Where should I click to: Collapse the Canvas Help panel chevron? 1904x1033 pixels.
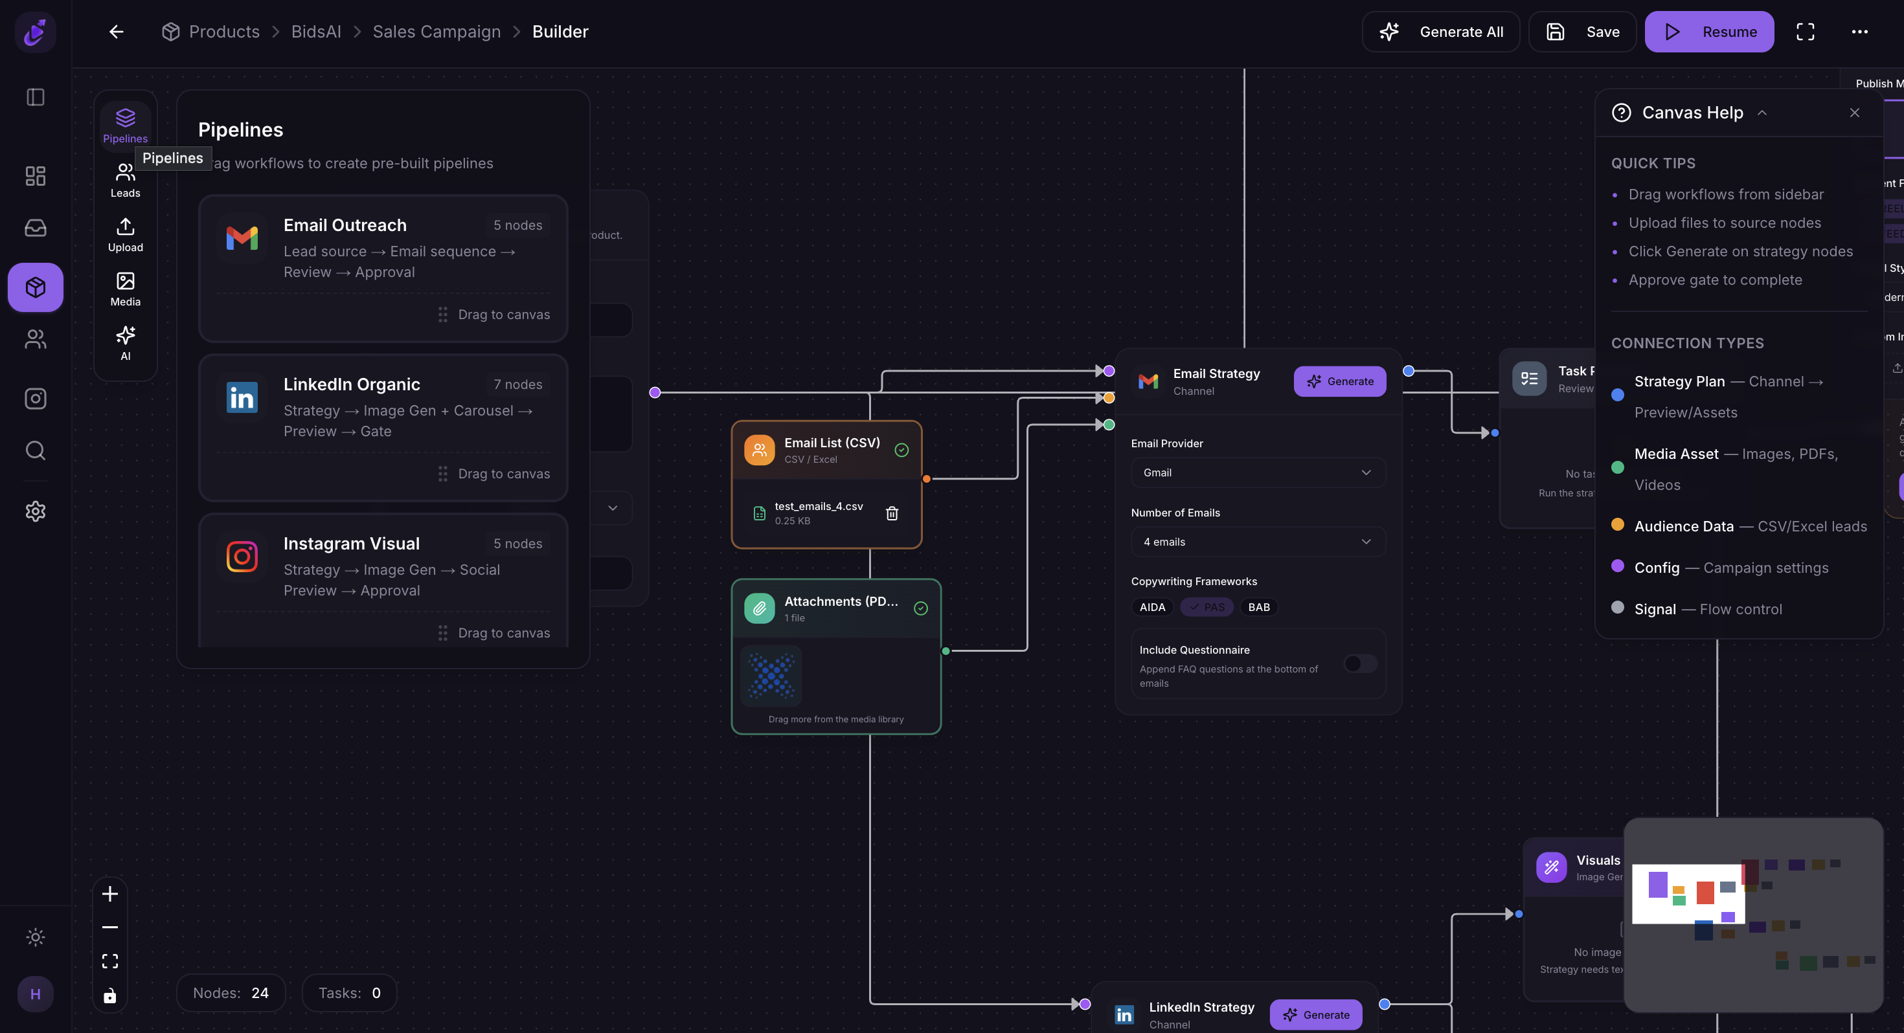1762,113
